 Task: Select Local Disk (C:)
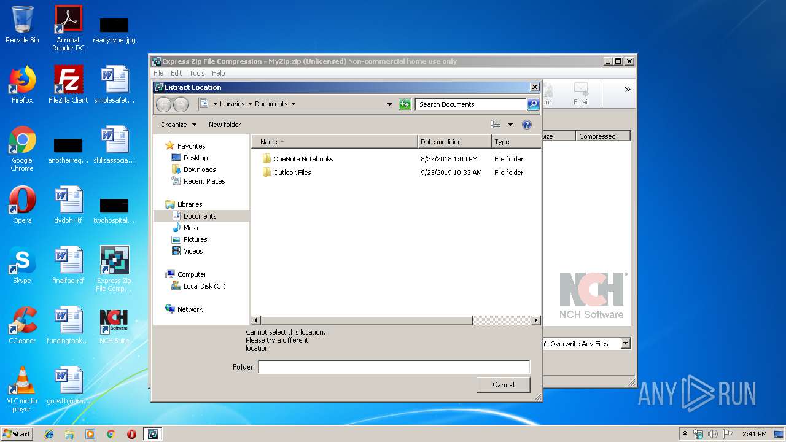[198, 286]
